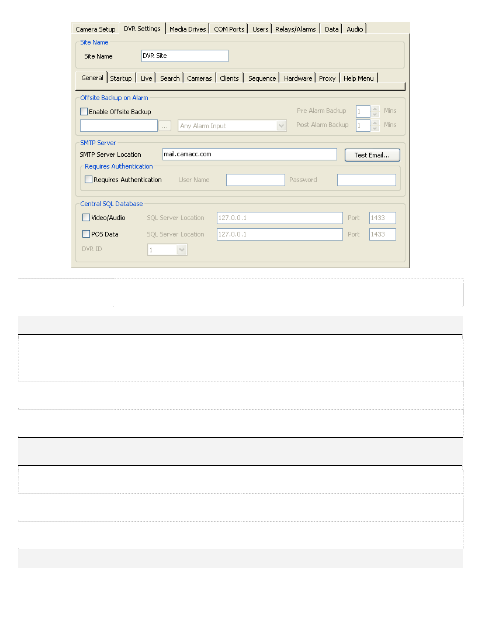Enable Video/Audio SQL database checkbox
The width and height of the screenshot is (481, 622).
click(x=86, y=218)
